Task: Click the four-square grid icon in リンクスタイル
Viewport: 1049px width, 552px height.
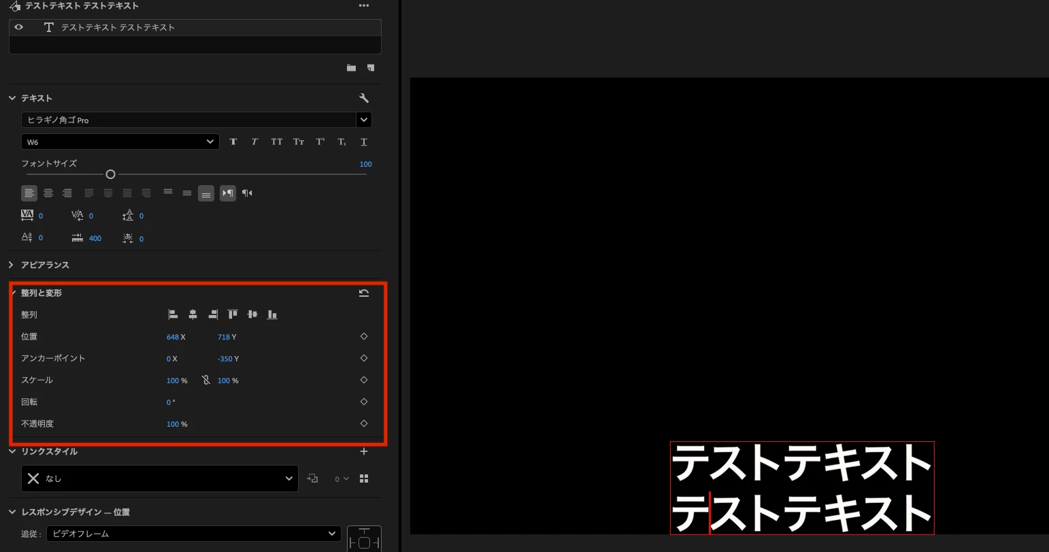Action: pos(364,478)
